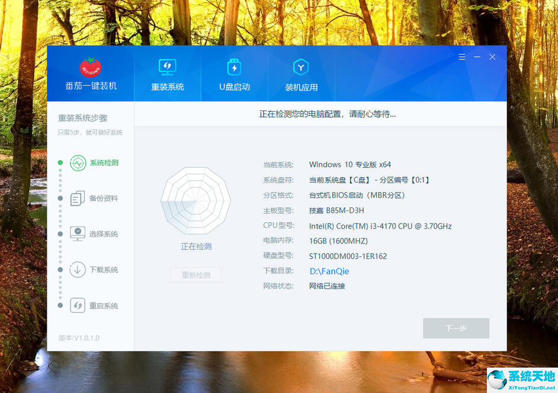This screenshot has height=393, width=558.
Task: Click the 下载系统 download arrow icon
Action: 78,269
